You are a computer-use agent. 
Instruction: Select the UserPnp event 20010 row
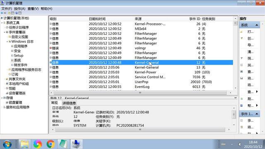[141, 82]
